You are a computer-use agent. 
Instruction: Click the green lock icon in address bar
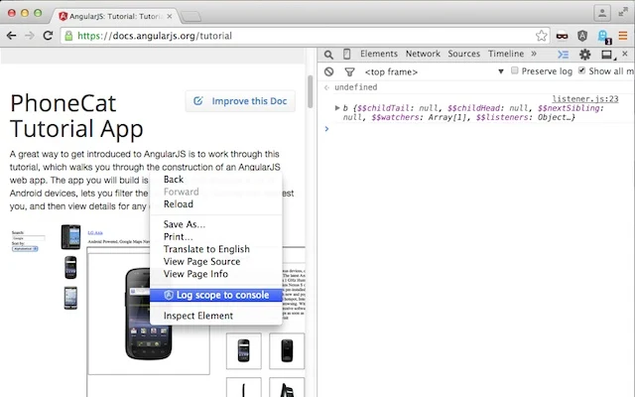(68, 36)
